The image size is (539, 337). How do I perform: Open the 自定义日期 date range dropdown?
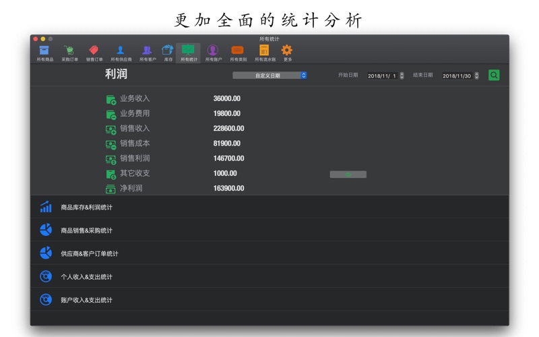coord(269,75)
